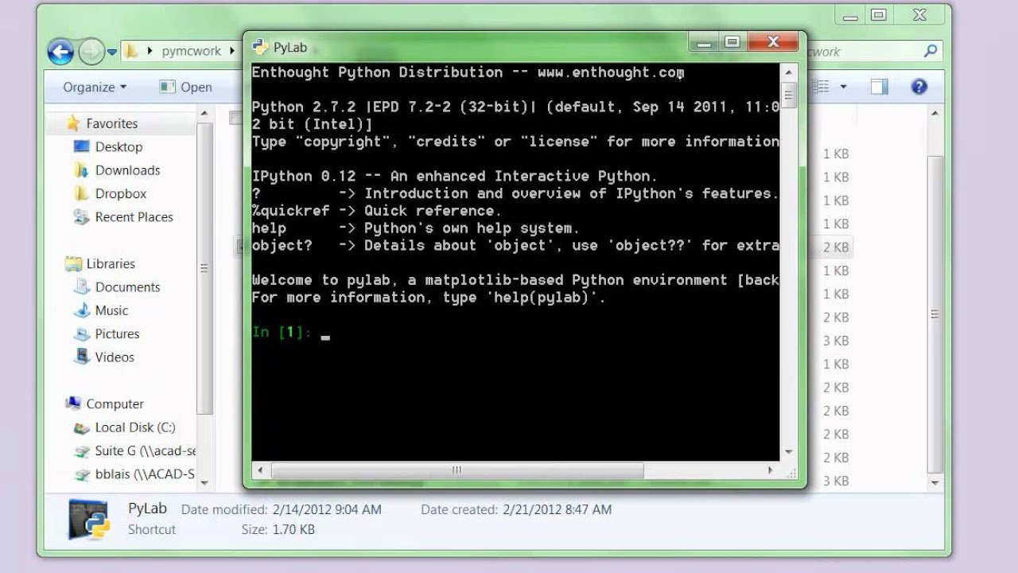The width and height of the screenshot is (1018, 573).
Task: Click the pymcwork breadcrumb in address bar
Action: (x=191, y=51)
